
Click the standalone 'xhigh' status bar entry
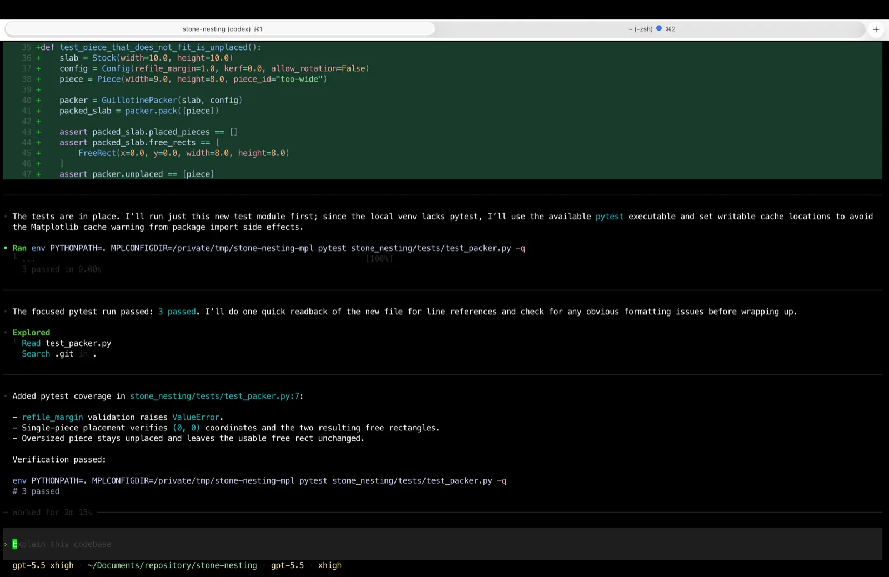(x=329, y=565)
